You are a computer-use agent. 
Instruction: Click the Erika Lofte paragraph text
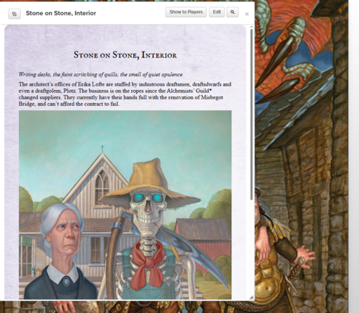[125, 94]
